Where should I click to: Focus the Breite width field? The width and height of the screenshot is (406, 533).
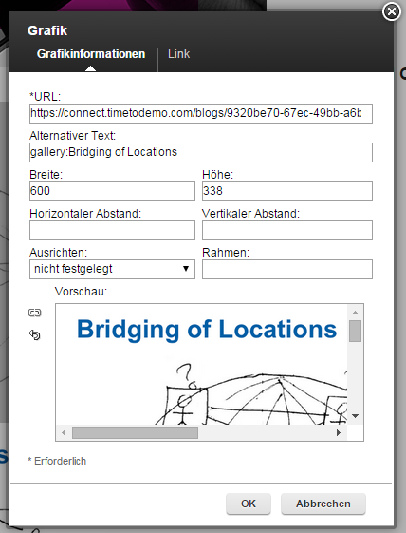(x=112, y=191)
